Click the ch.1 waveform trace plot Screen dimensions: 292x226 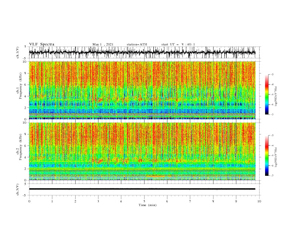142,52
